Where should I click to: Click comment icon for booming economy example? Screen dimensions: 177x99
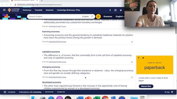(x=132, y=42)
